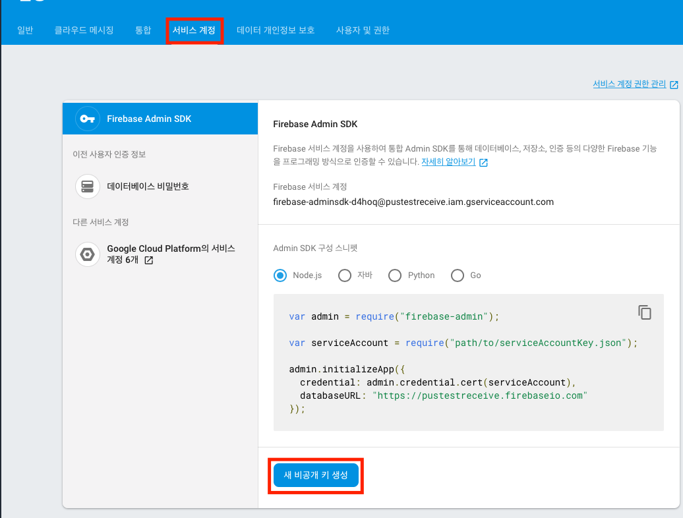Open the 서비스 계정 권한 관리 link
683x518 pixels.
click(x=629, y=84)
